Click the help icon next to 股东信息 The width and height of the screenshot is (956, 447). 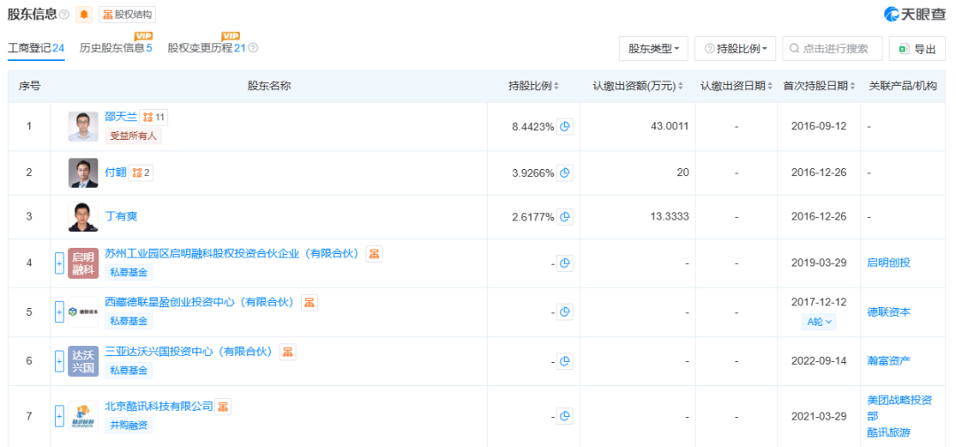pos(65,15)
